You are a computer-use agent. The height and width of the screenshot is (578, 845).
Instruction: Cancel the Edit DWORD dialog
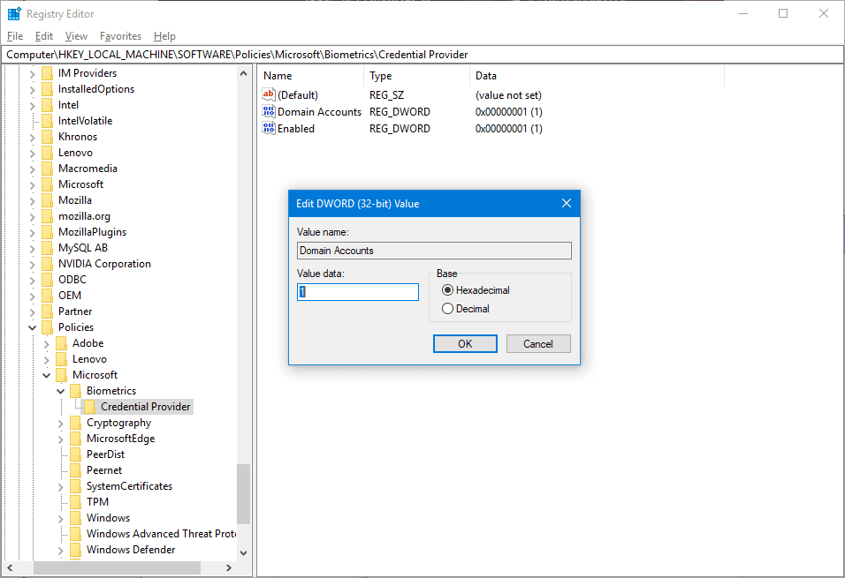click(x=538, y=344)
